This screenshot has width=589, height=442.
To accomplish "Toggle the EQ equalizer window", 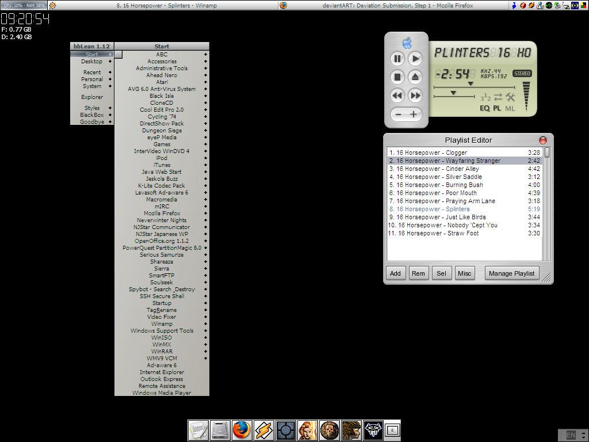I will [x=484, y=108].
